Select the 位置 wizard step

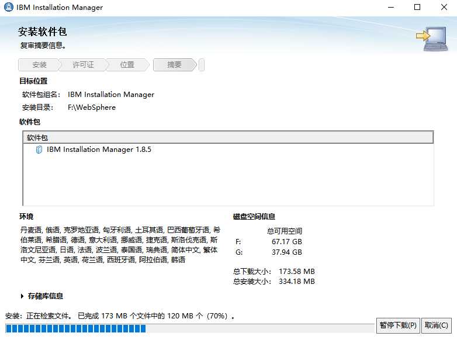[127, 65]
